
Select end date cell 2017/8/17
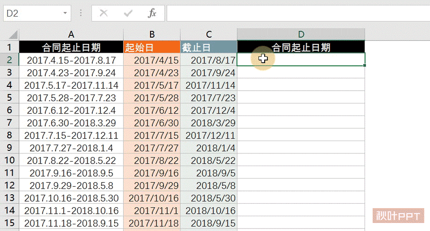[209, 60]
